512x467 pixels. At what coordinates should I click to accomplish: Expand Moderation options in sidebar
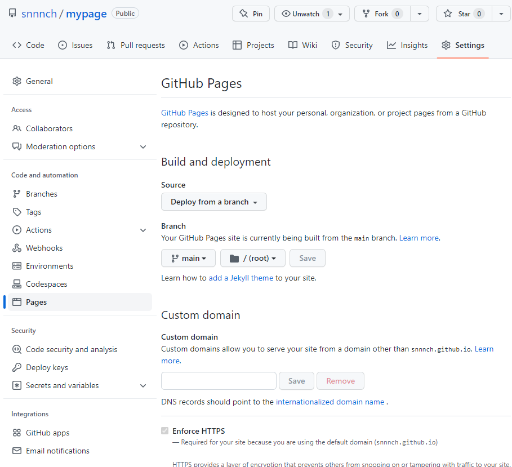143,146
